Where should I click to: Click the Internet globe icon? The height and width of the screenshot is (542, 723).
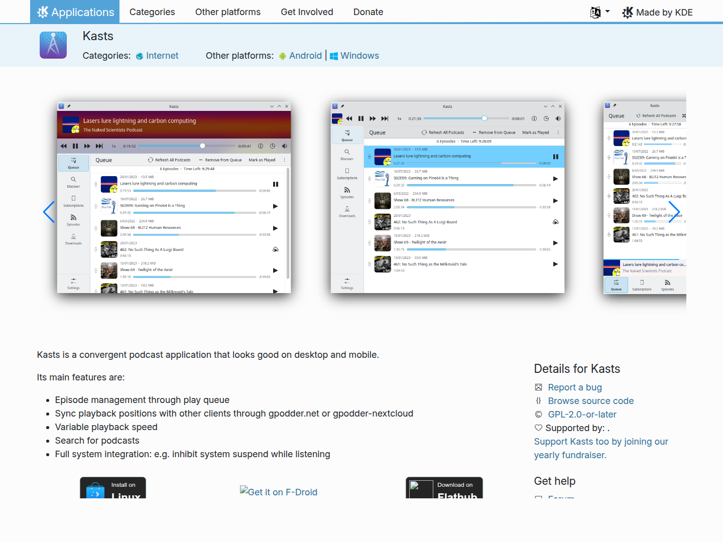[140, 56]
